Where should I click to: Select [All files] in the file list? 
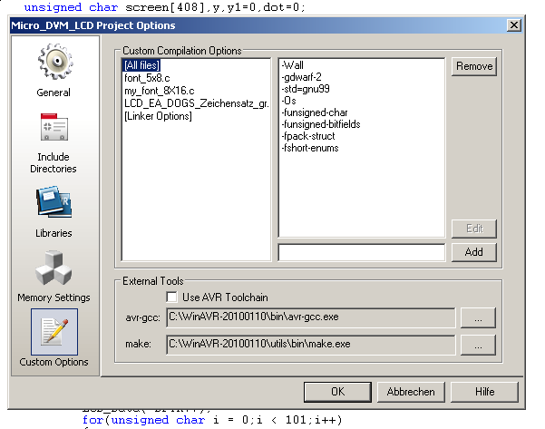(141, 65)
